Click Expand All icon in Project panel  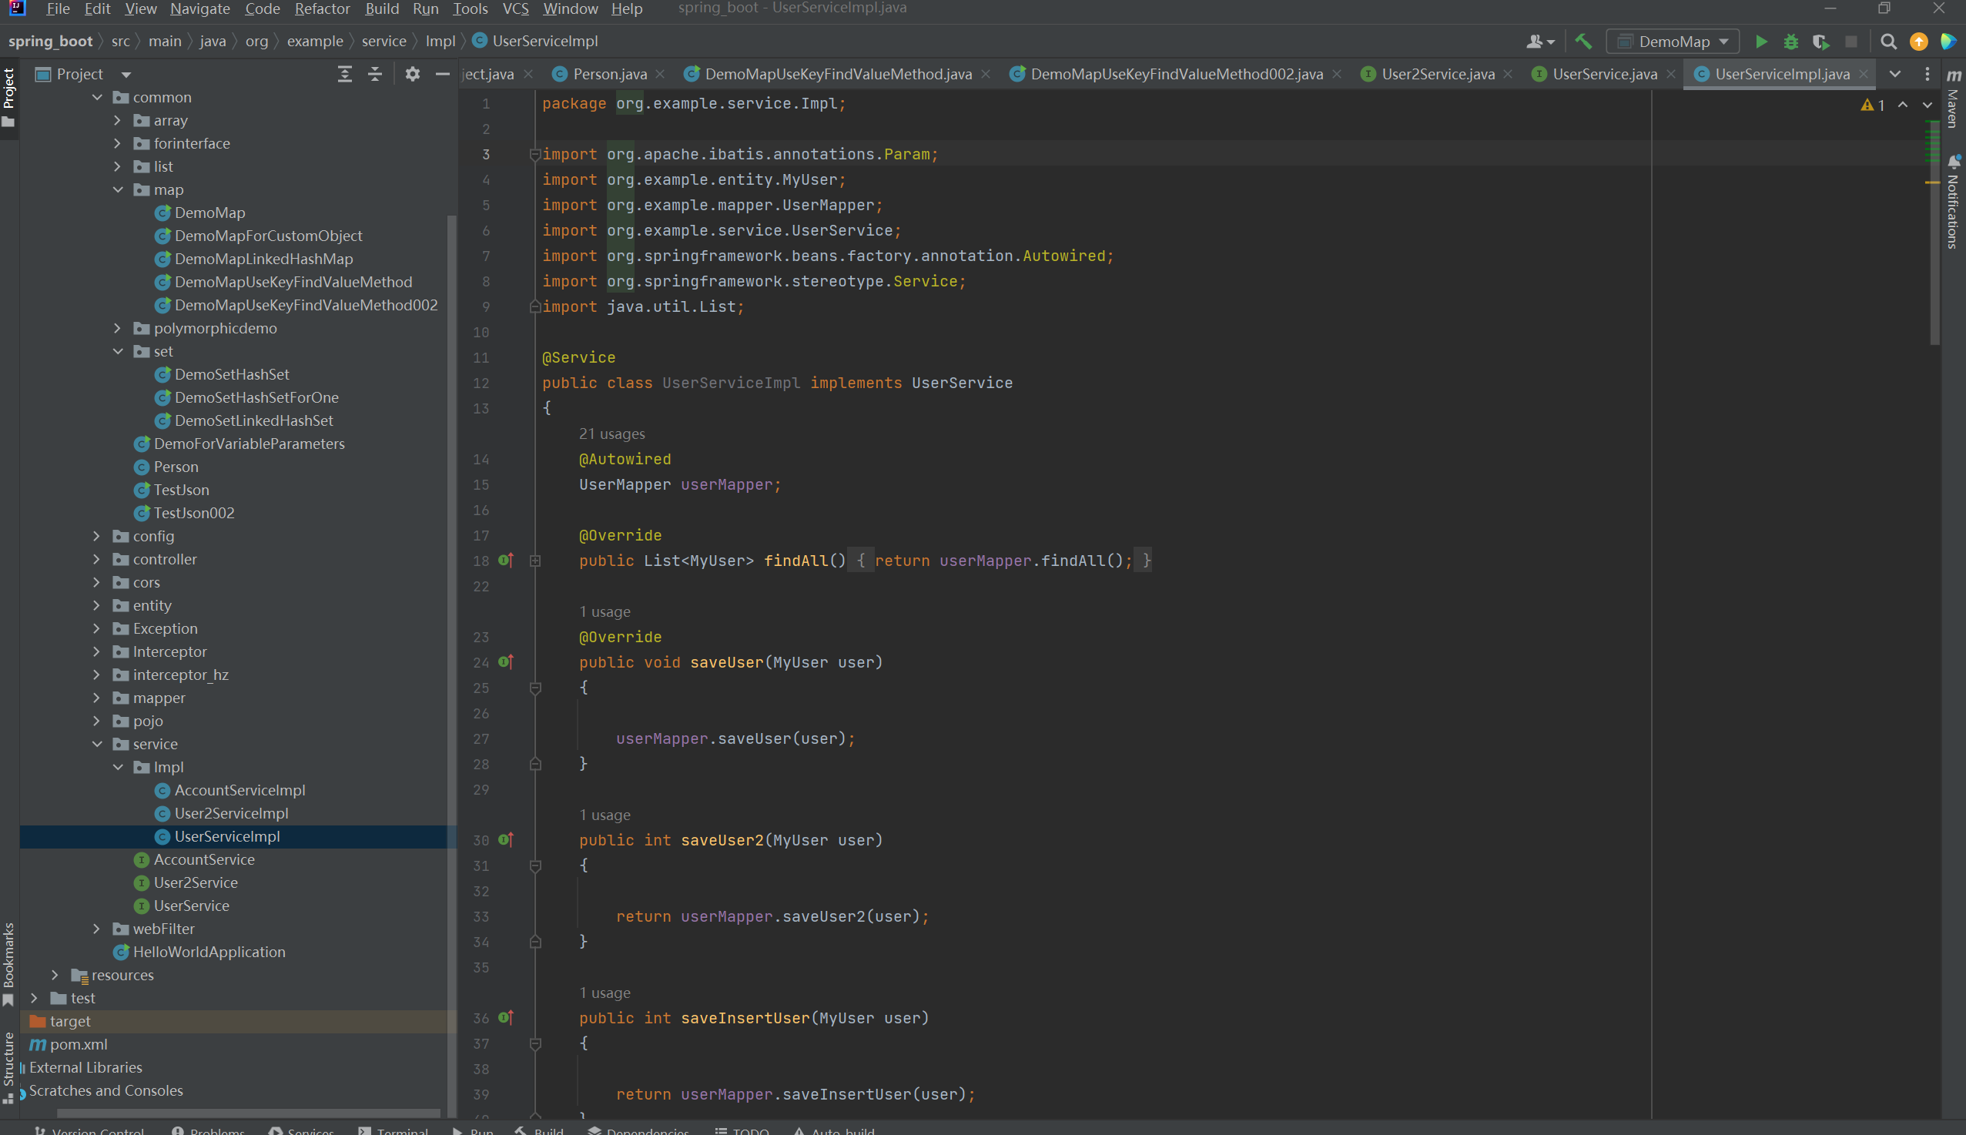pos(344,74)
